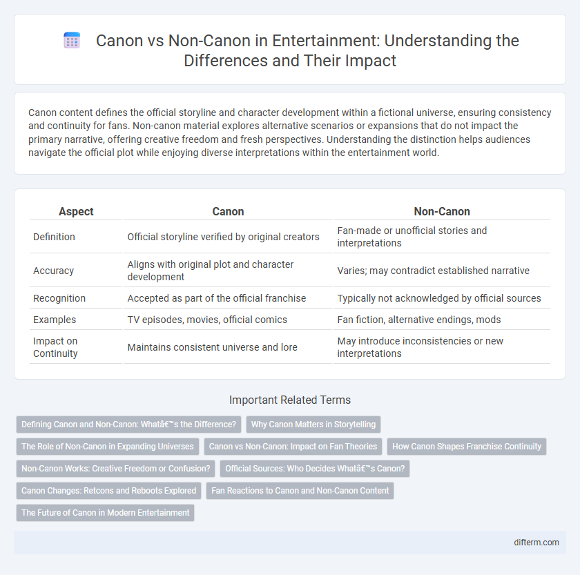Open 'Non-Canon Works: Creative Freedom or Confusion?'
580x575 pixels.
[116, 469]
